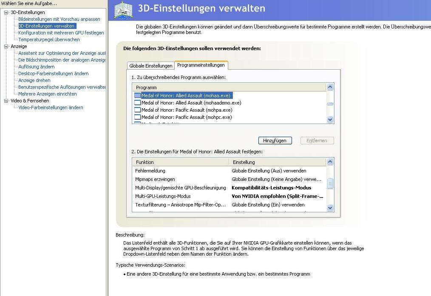Click the Hinzufügen button
Screen dimensions: 431x296
(x=275, y=141)
